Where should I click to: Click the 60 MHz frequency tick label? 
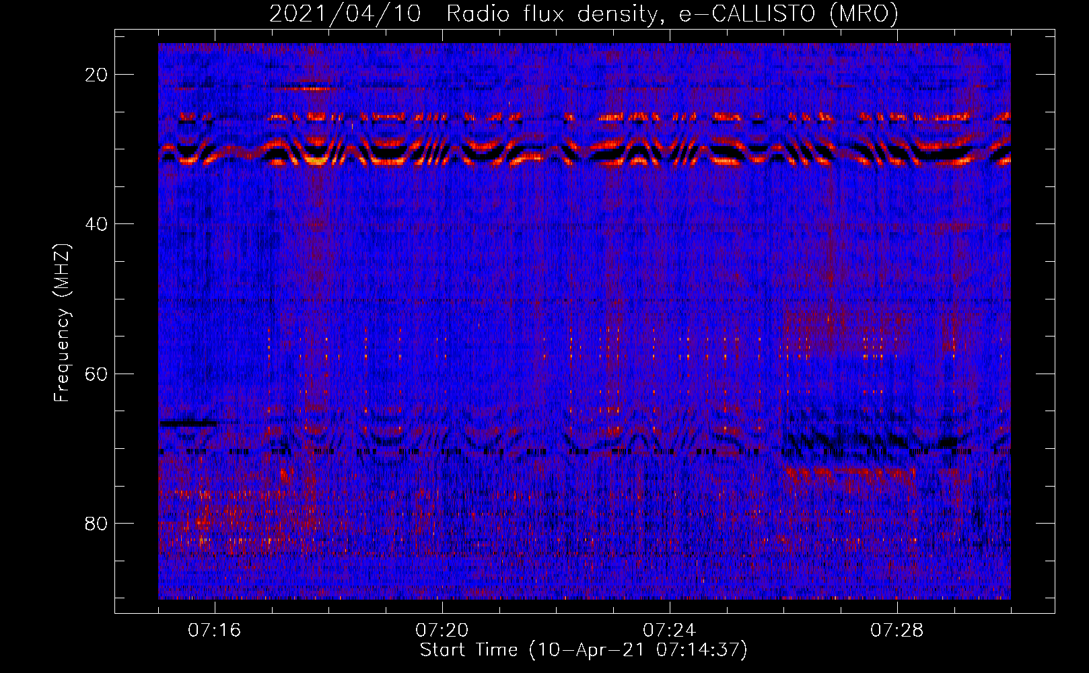[x=97, y=374]
